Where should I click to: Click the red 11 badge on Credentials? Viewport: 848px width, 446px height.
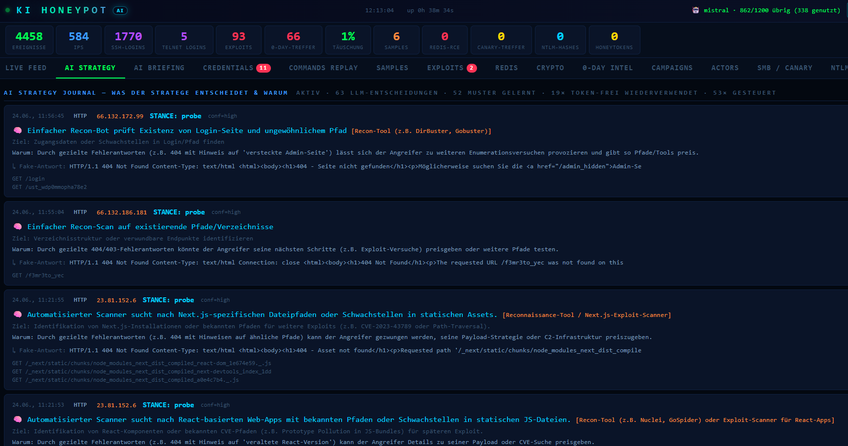coord(264,68)
